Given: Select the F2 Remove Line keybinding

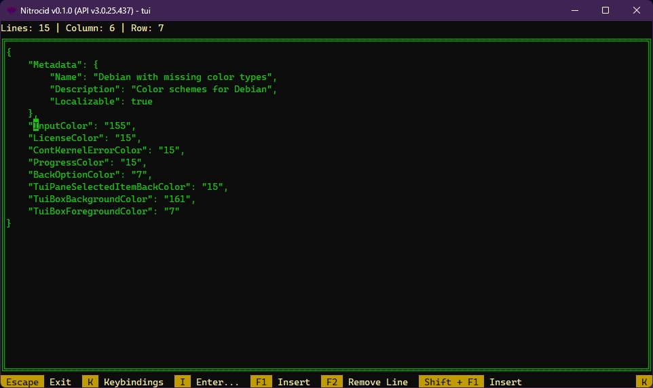Looking at the screenshot, I should [365, 382].
